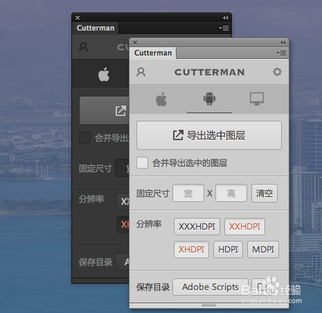Viewport: 322px width, 313px height.
Task: Click 保存目录 label in dark panel
Action: coord(96,262)
